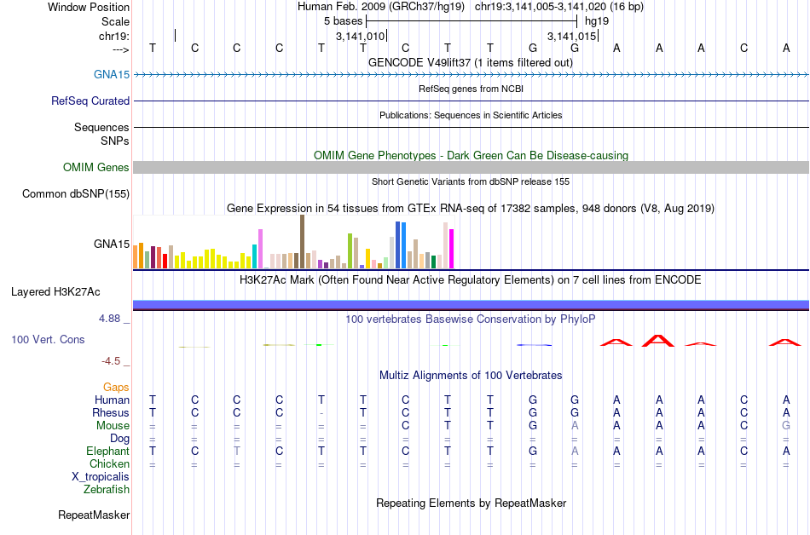Click the H3K27Ac Mark track title
Viewport: 810px width, 535px height.
471,280
